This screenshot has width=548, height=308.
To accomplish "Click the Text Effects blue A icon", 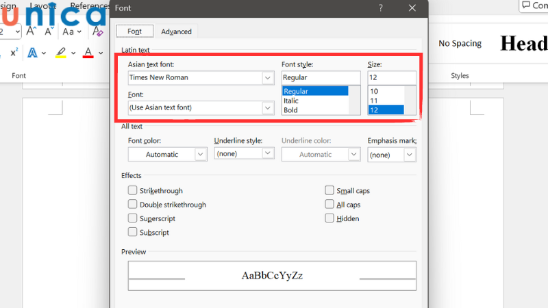I will (x=32, y=53).
